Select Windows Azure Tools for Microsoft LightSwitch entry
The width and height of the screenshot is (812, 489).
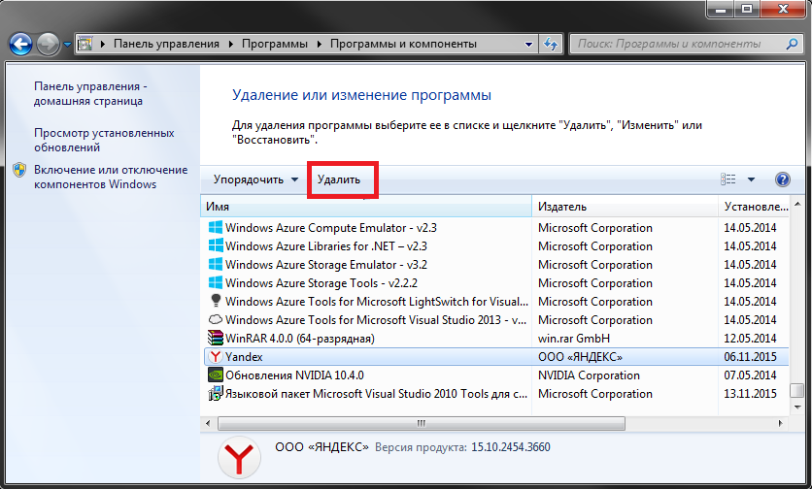(x=494, y=302)
